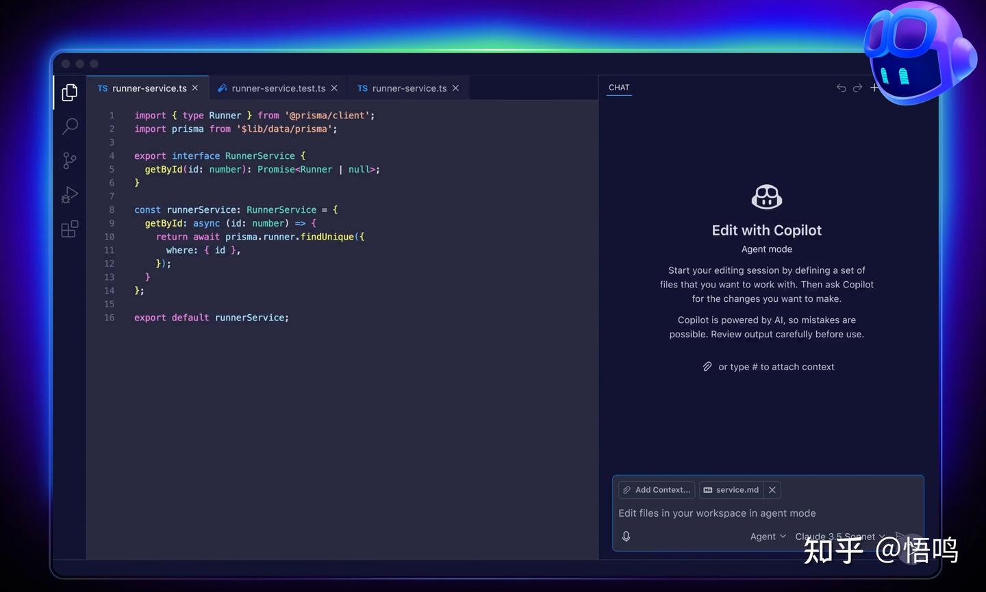
Task: Start a new chat with the plus icon
Action: coord(874,88)
